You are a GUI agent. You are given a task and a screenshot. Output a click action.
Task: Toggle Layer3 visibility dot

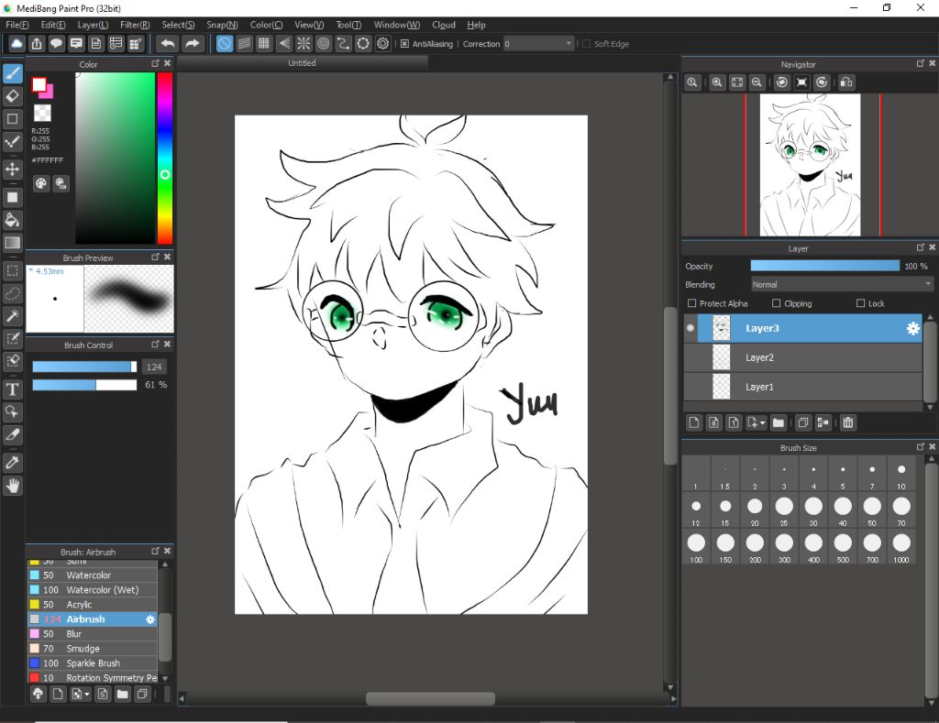[x=690, y=328]
